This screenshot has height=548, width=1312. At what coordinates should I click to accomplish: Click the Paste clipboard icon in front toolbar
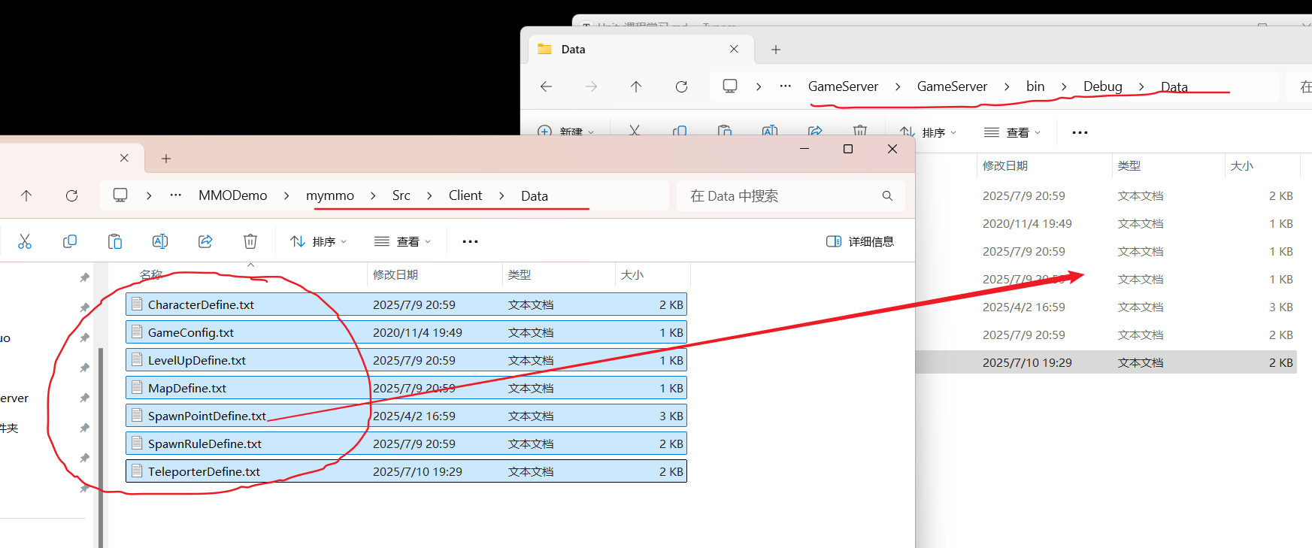tap(115, 241)
